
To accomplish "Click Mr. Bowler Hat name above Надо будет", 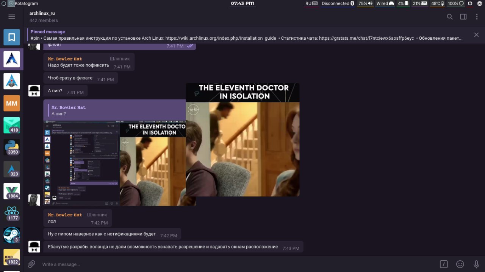I will pos(65,59).
